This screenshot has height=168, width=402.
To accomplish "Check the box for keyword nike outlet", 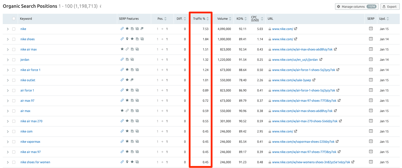I will (14, 80).
